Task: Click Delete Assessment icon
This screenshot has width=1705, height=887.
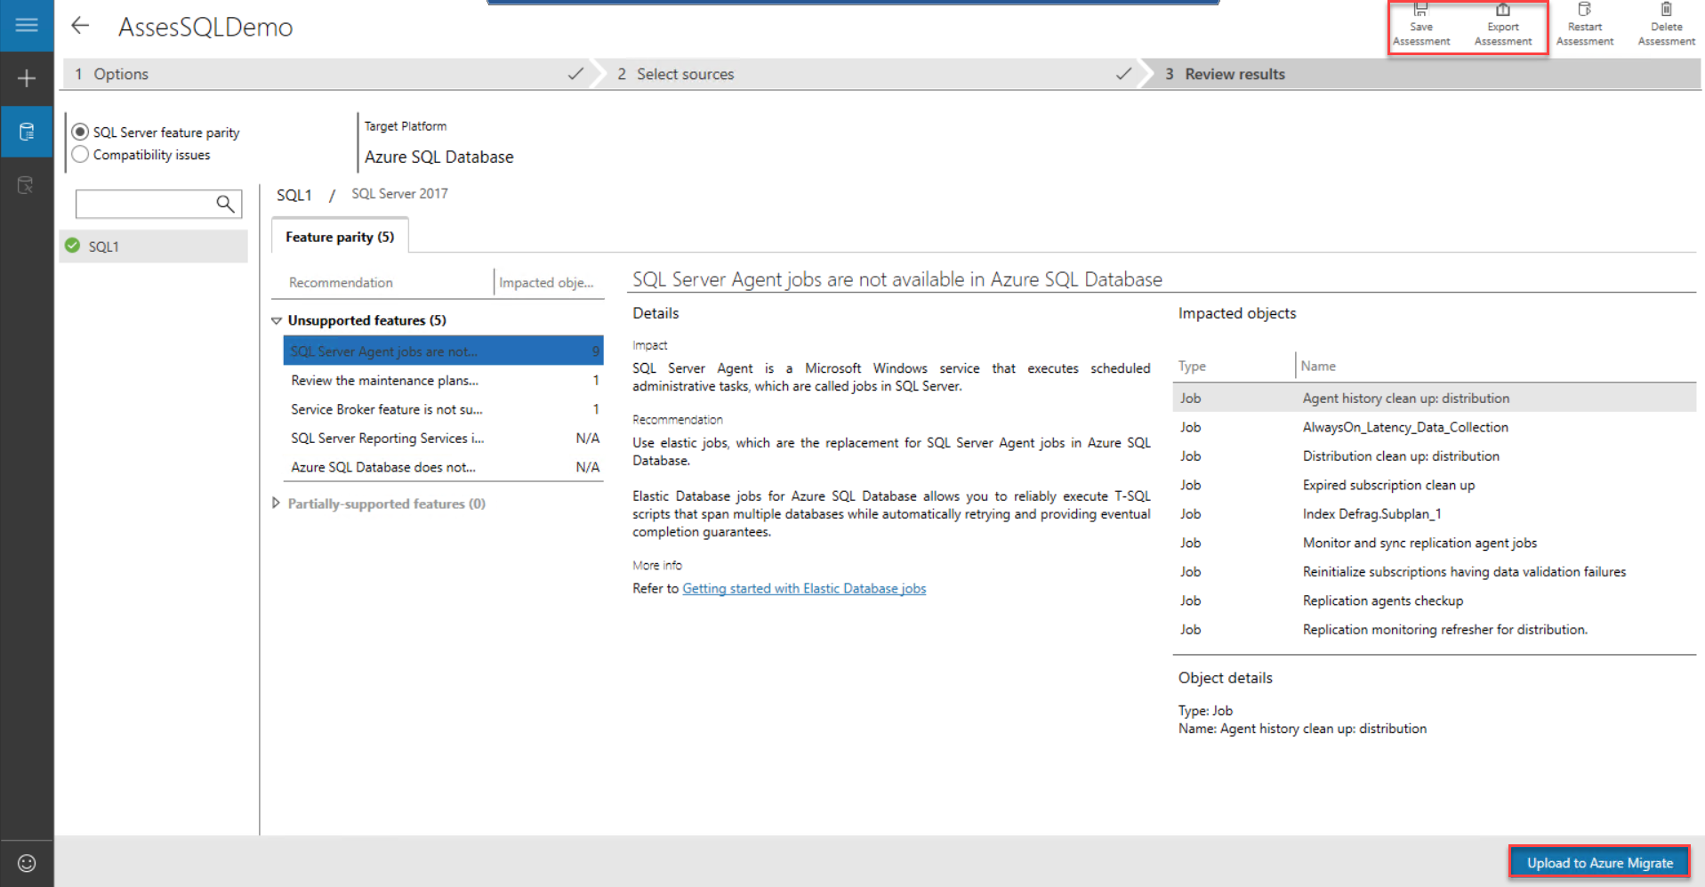Action: coord(1666,25)
